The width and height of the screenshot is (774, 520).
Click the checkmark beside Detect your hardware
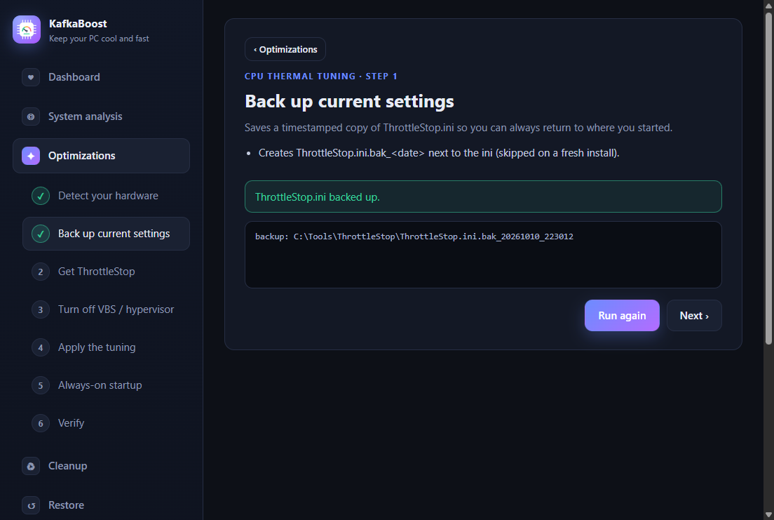click(41, 196)
